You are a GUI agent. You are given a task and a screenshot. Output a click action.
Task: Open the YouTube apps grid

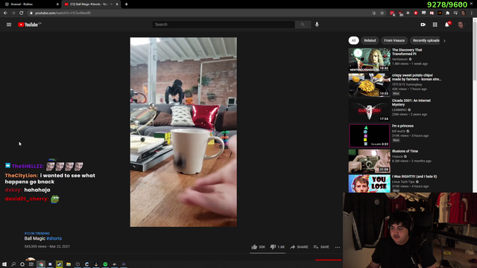(435, 25)
